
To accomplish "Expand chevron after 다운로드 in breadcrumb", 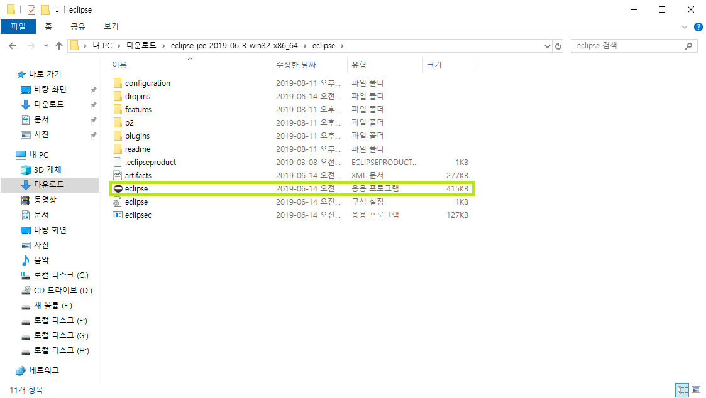I will coord(163,46).
